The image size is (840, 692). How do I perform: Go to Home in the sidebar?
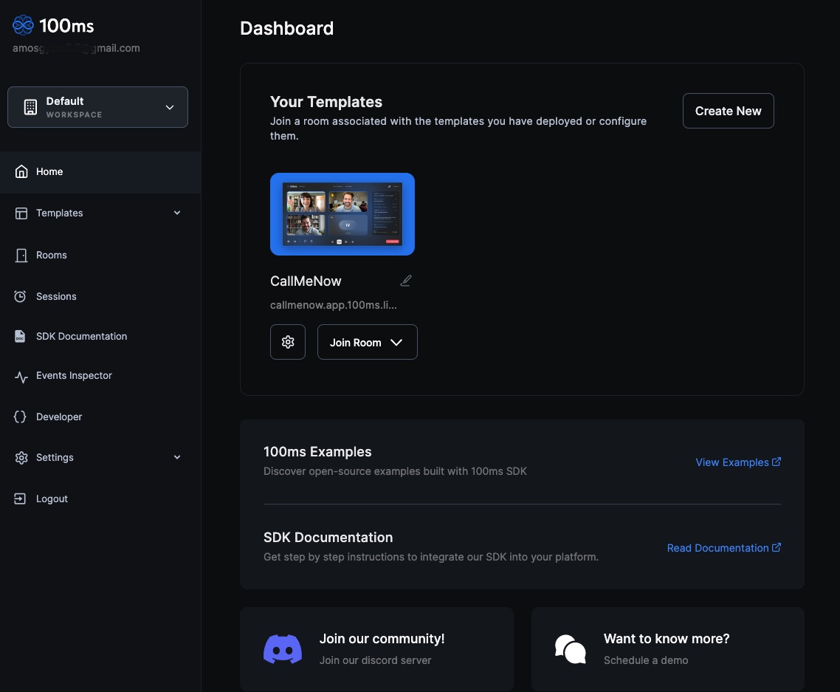click(x=49, y=171)
